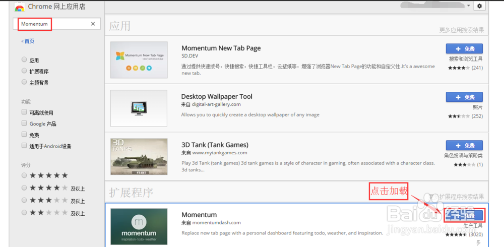Image resolution: width=504 pixels, height=247 pixels.
Task: Click the 来自 www.mytankgames.com text
Action: point(214,153)
